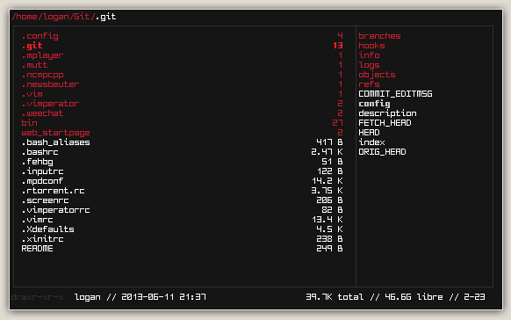Select ORIG_HEAD in the preview pane

pyautogui.click(x=382, y=152)
